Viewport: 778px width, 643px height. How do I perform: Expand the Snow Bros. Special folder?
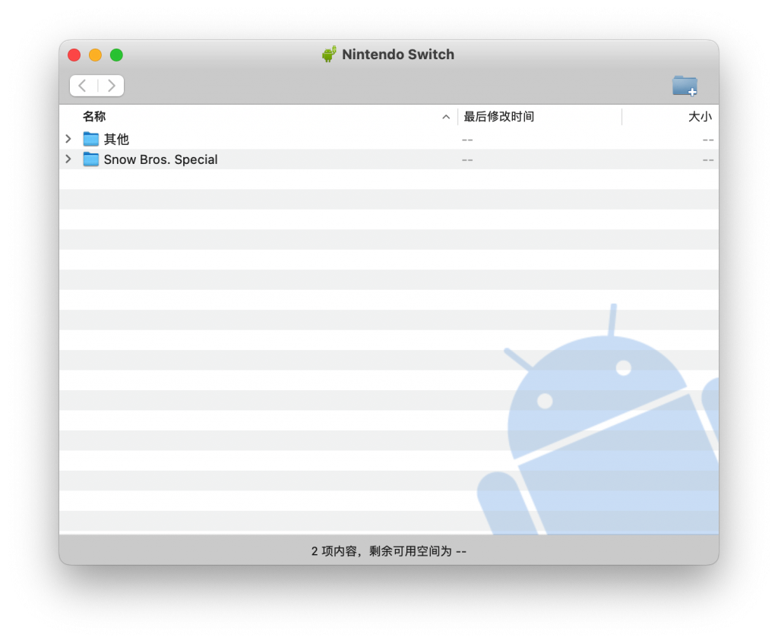[68, 159]
